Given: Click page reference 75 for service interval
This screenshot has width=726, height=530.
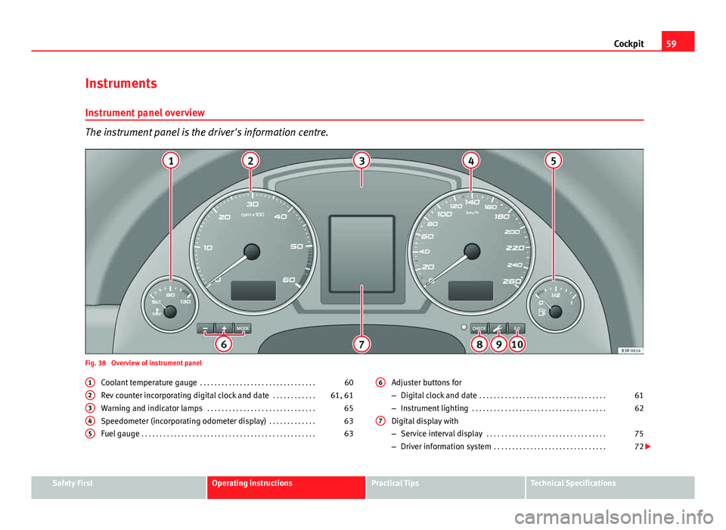Looking at the screenshot, I should [638, 434].
